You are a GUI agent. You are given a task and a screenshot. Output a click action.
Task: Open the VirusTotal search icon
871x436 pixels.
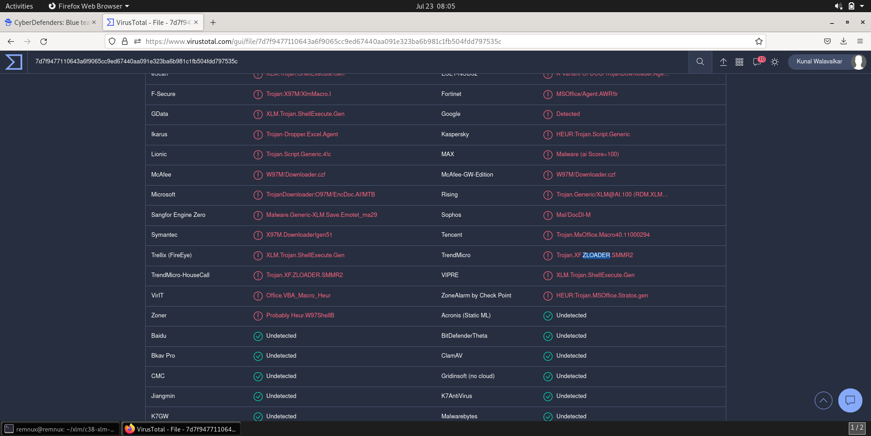(700, 62)
